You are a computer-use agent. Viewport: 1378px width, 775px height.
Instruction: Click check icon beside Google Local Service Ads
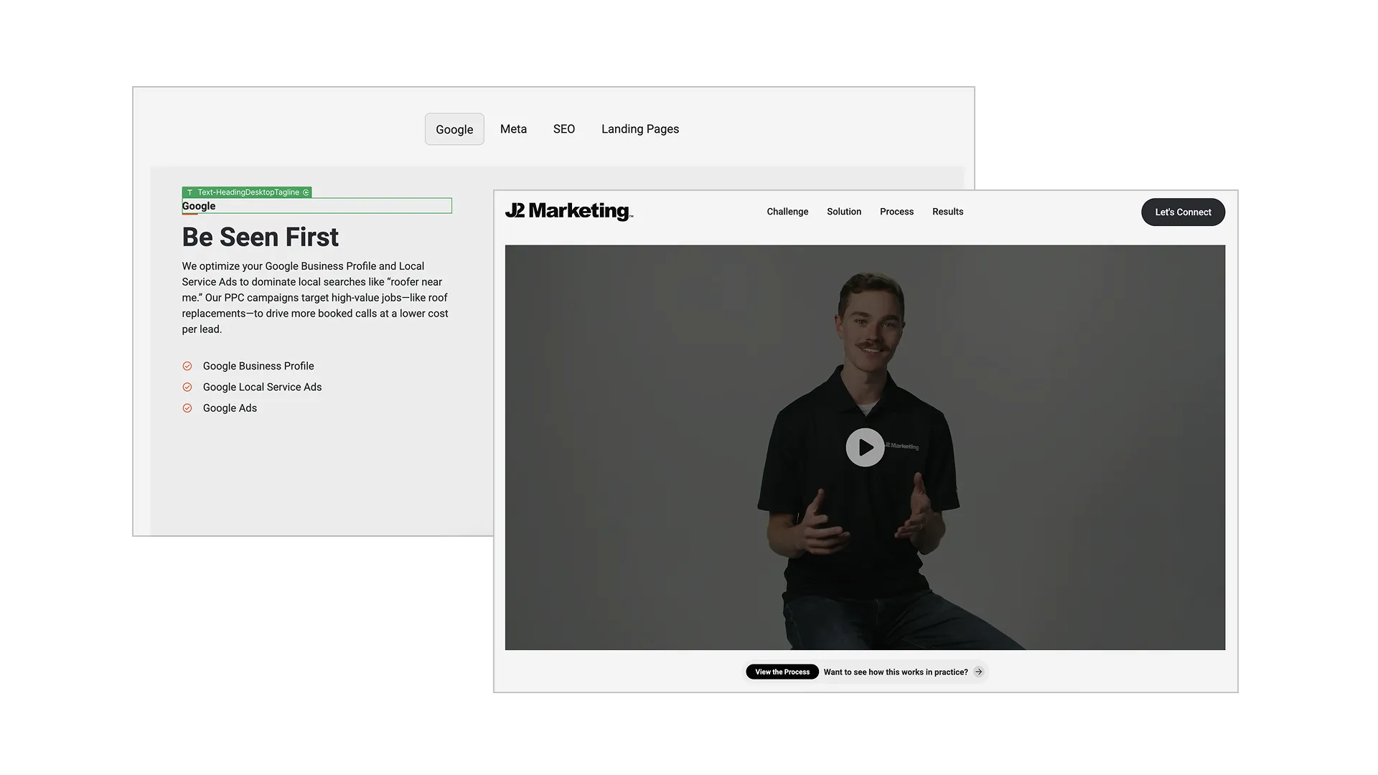187,387
